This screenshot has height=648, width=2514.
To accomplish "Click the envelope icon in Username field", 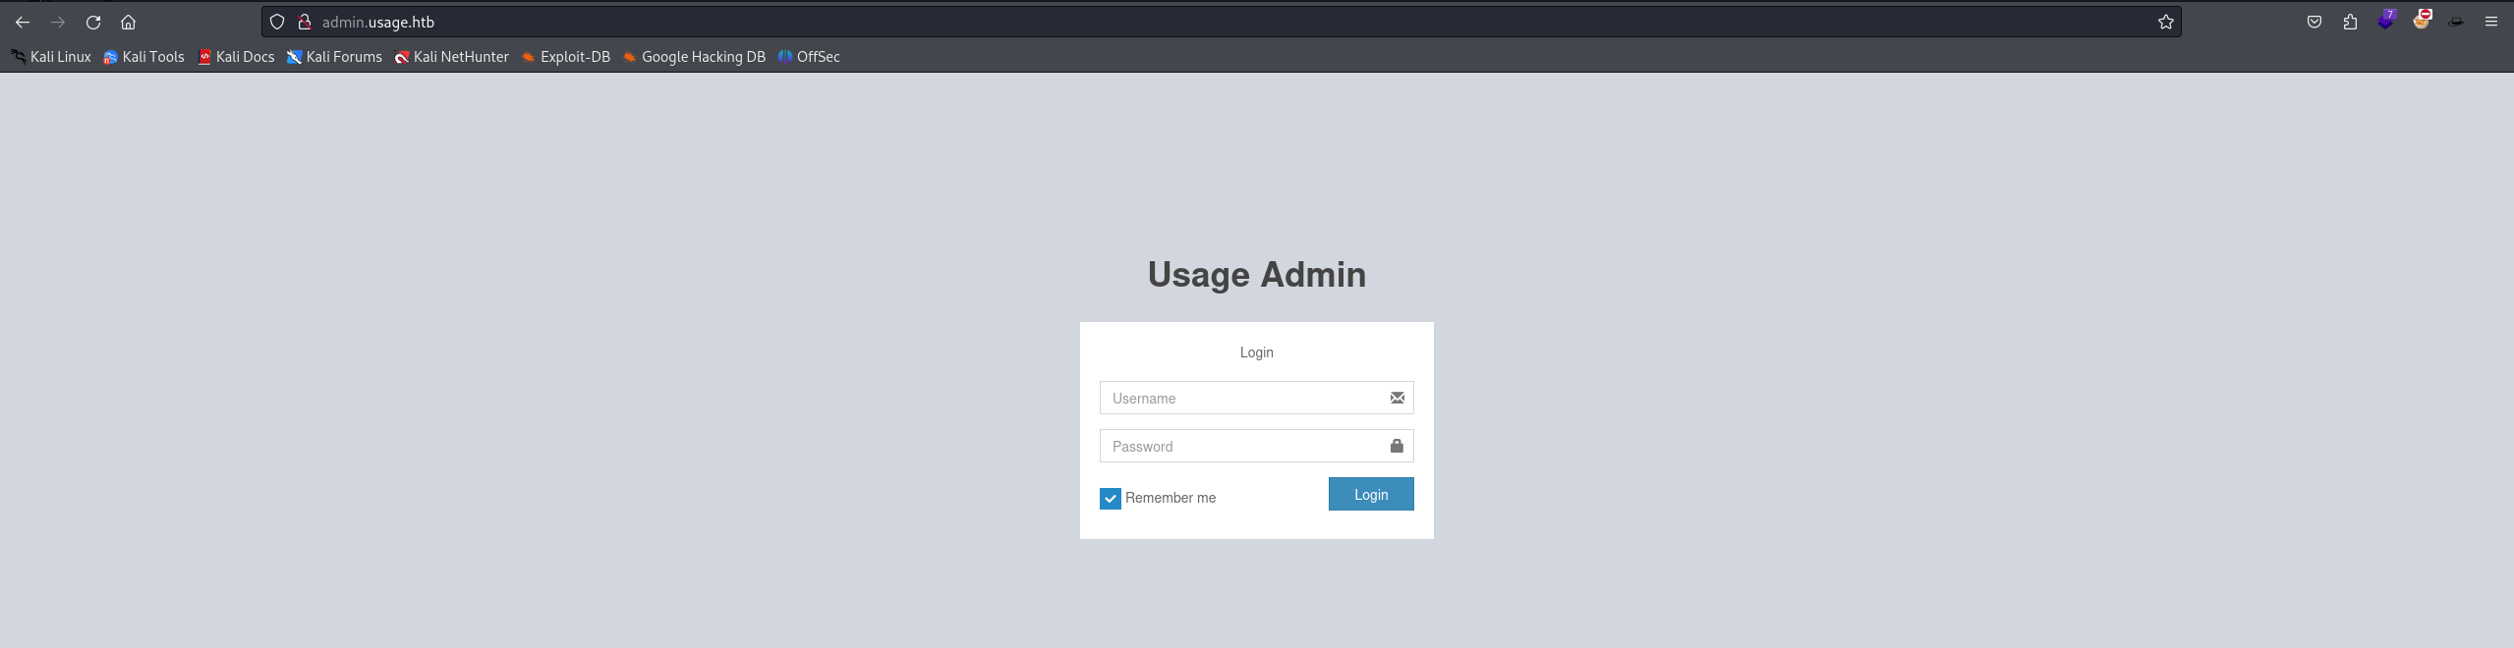I will (1397, 398).
